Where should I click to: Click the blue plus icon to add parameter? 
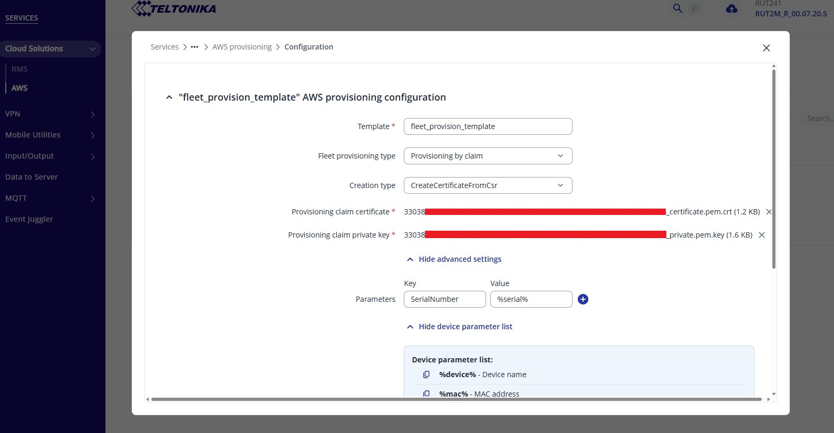(583, 299)
